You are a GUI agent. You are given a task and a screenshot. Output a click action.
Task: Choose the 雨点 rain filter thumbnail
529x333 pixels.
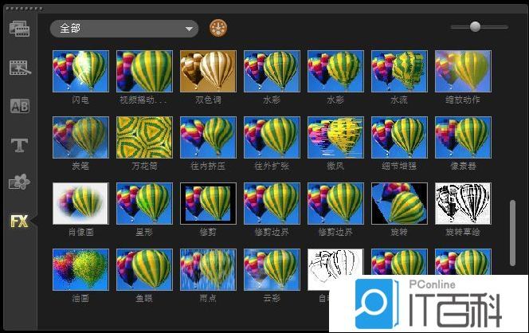click(208, 268)
